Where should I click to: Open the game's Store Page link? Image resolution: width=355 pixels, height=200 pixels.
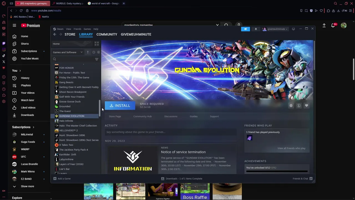pyautogui.click(x=115, y=116)
